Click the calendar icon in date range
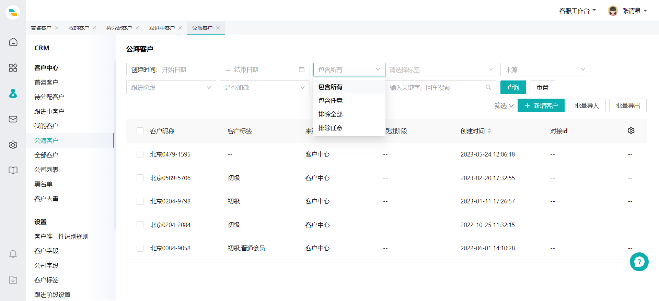This screenshot has width=659, height=301. [x=301, y=70]
